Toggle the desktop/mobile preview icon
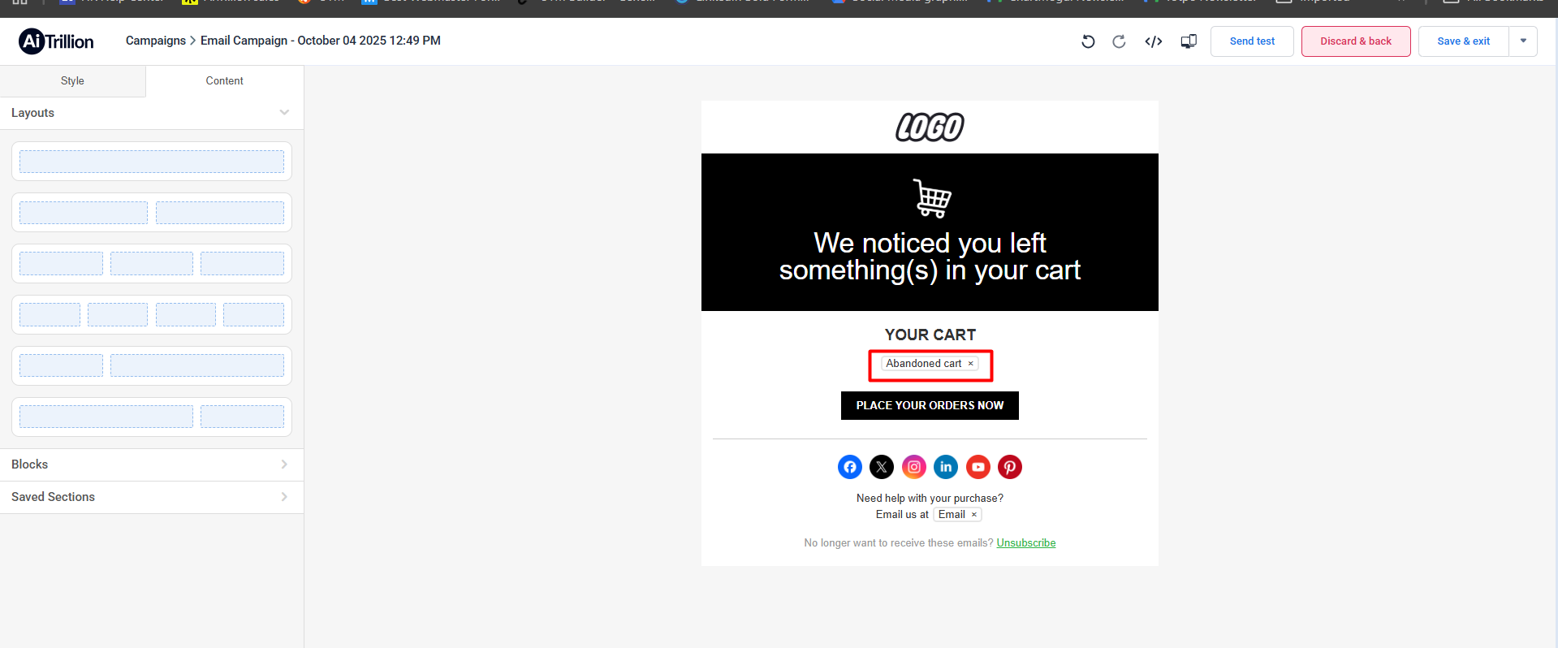 click(x=1189, y=41)
